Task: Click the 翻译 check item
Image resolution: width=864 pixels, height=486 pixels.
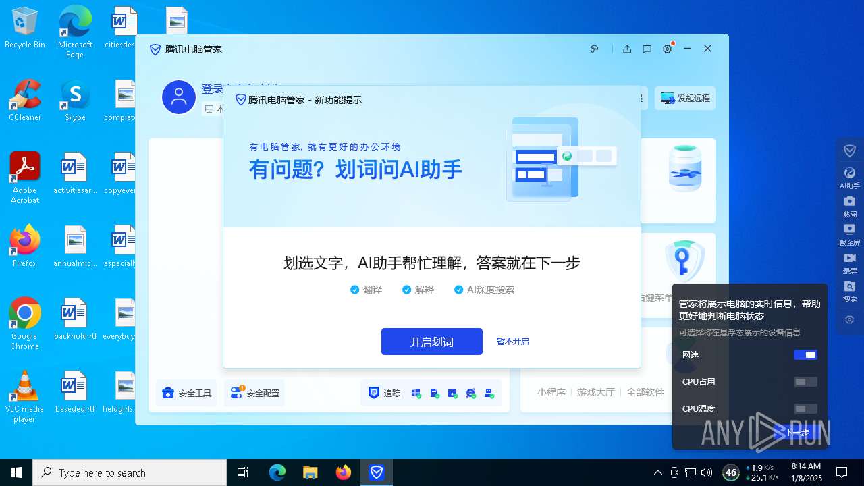Action: click(x=367, y=290)
